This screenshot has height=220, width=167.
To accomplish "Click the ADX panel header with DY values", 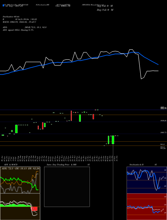I will (20, 168).
